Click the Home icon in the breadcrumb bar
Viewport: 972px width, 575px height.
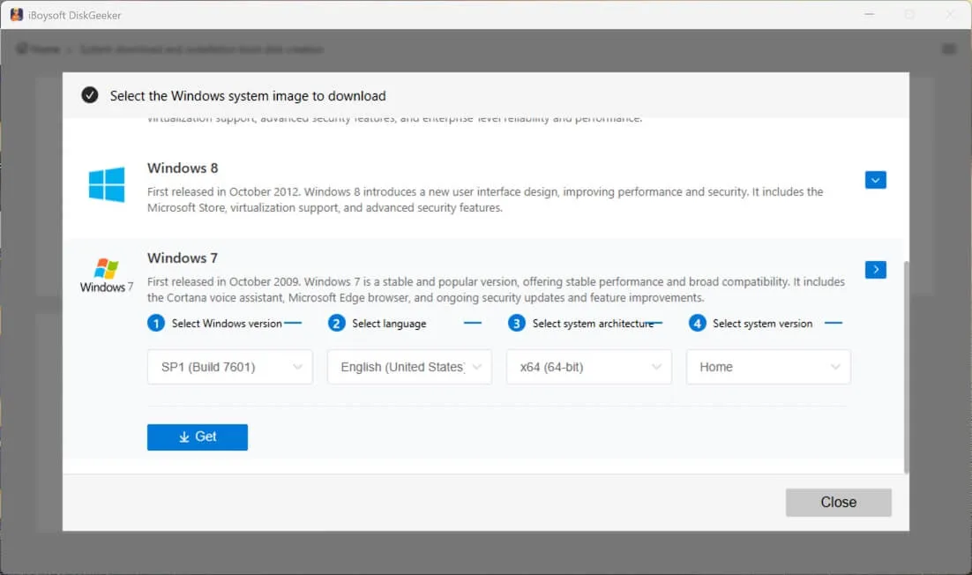[x=21, y=49]
